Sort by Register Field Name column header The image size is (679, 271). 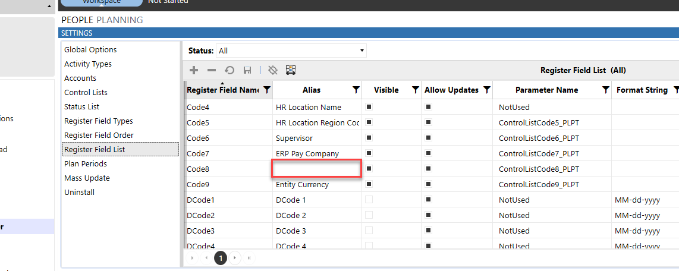click(222, 90)
